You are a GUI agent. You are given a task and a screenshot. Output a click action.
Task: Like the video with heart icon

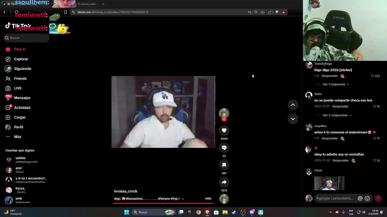(224, 130)
